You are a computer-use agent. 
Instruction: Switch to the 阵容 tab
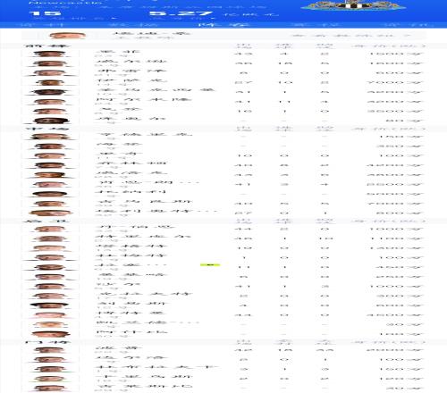[223, 25]
